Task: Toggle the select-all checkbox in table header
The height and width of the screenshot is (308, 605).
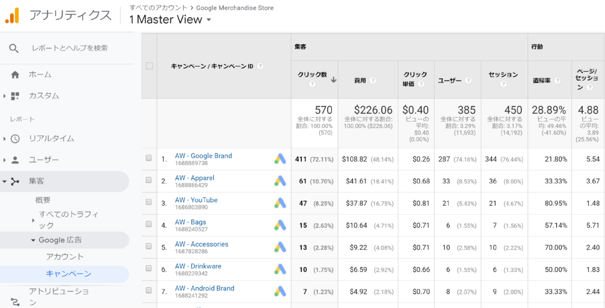Action: 149,66
